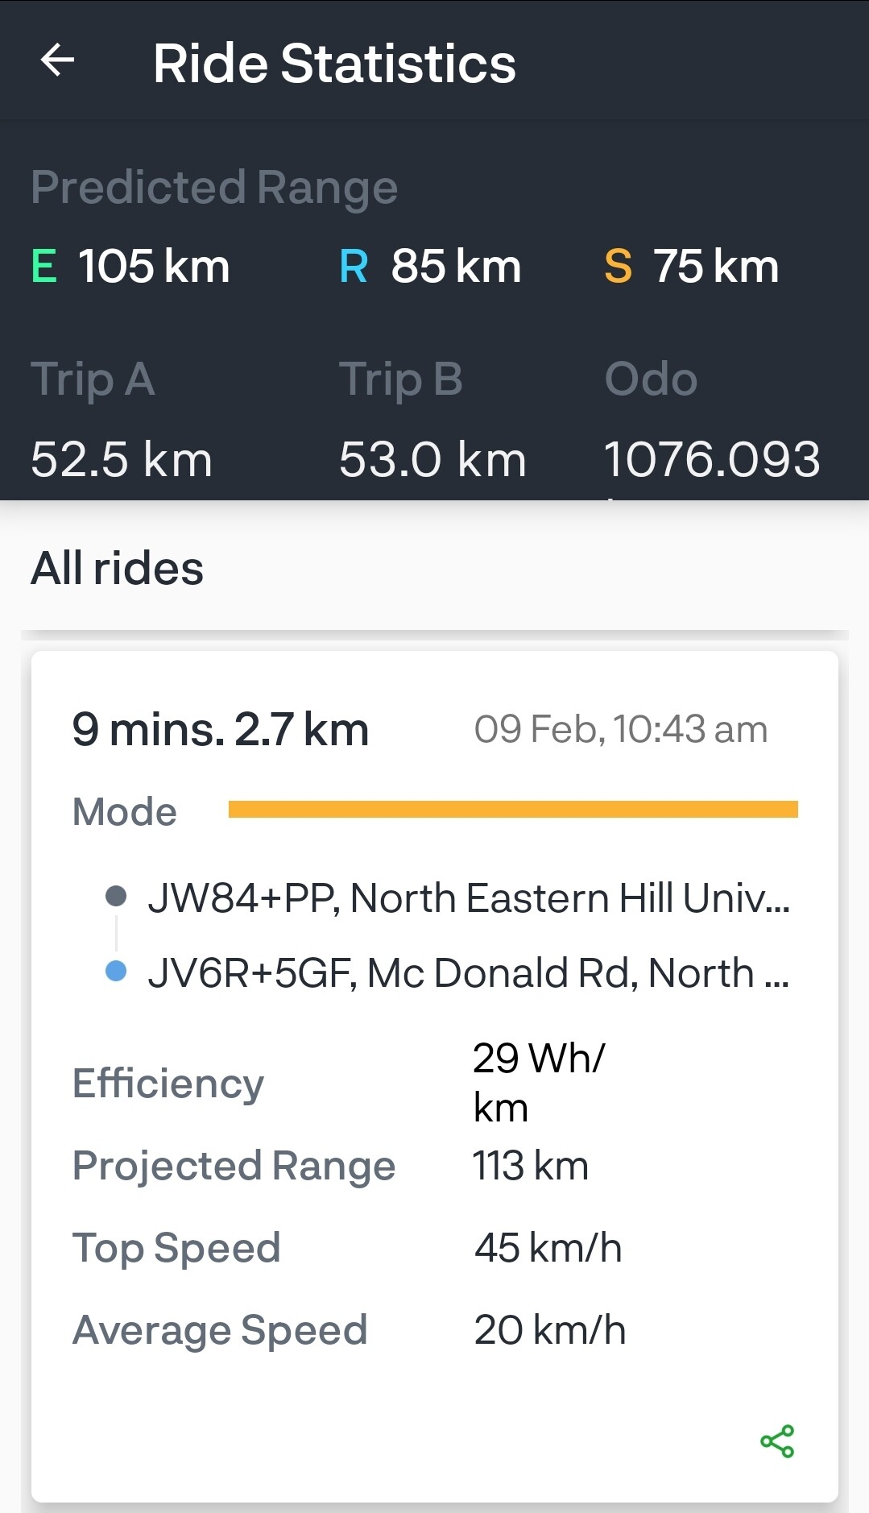Screen dimensions: 869x1513
Task: Tap end address JV6R+5GF Mc Donald Rd
Action: tap(469, 973)
